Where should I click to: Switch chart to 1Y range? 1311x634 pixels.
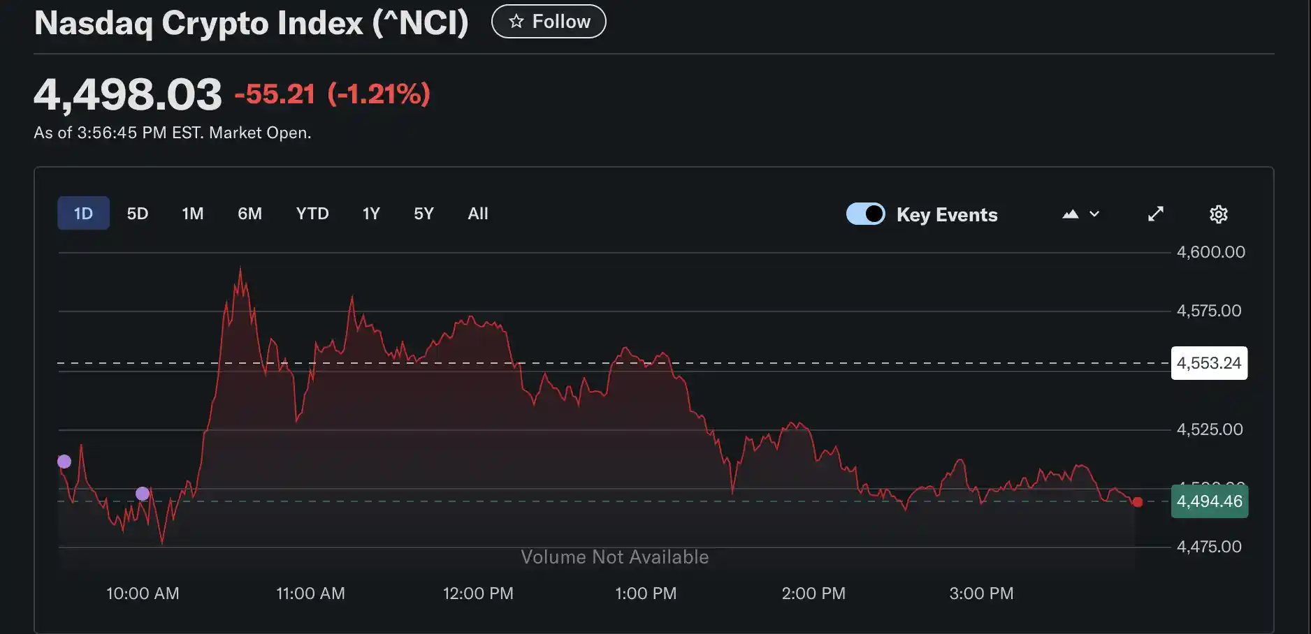371,214
